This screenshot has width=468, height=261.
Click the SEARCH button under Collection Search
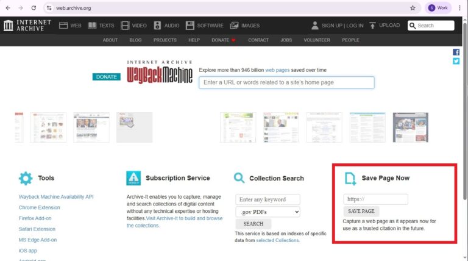(253, 224)
